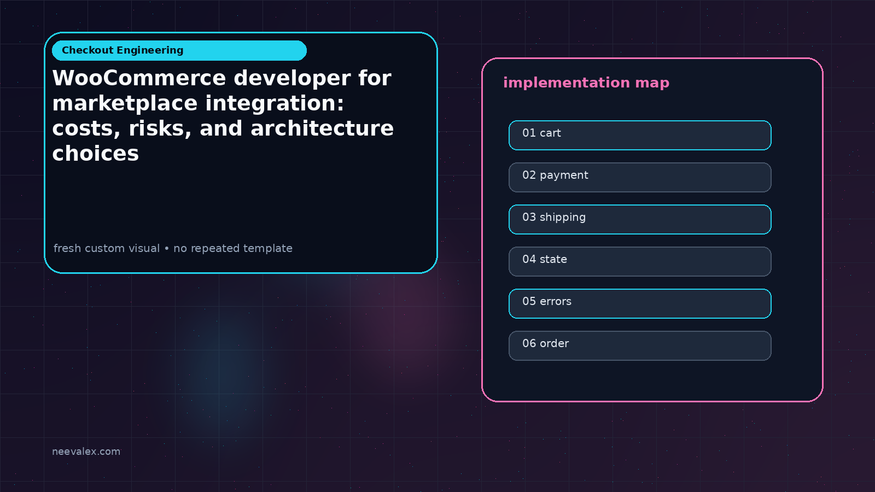The image size is (875, 492).
Task: Click the WooCommerce developer headline
Action: point(223,115)
